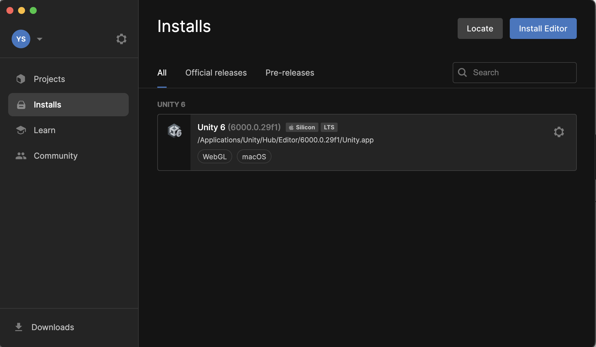The width and height of the screenshot is (596, 347).
Task: Select Installs in sidebar
Action: coord(68,105)
